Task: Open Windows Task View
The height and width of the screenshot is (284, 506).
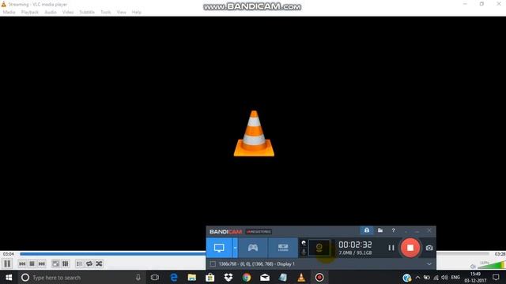Action: 155,277
